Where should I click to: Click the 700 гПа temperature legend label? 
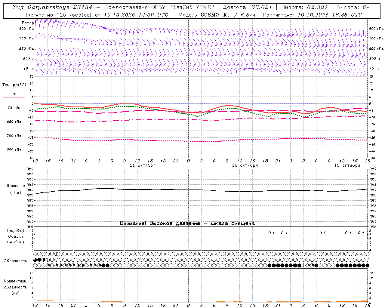[x=14, y=135]
